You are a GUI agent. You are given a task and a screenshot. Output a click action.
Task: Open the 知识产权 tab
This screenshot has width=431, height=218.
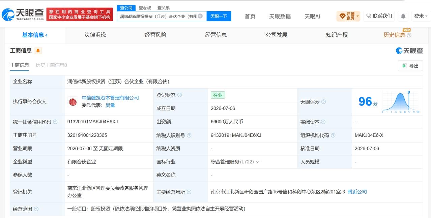point(337,35)
